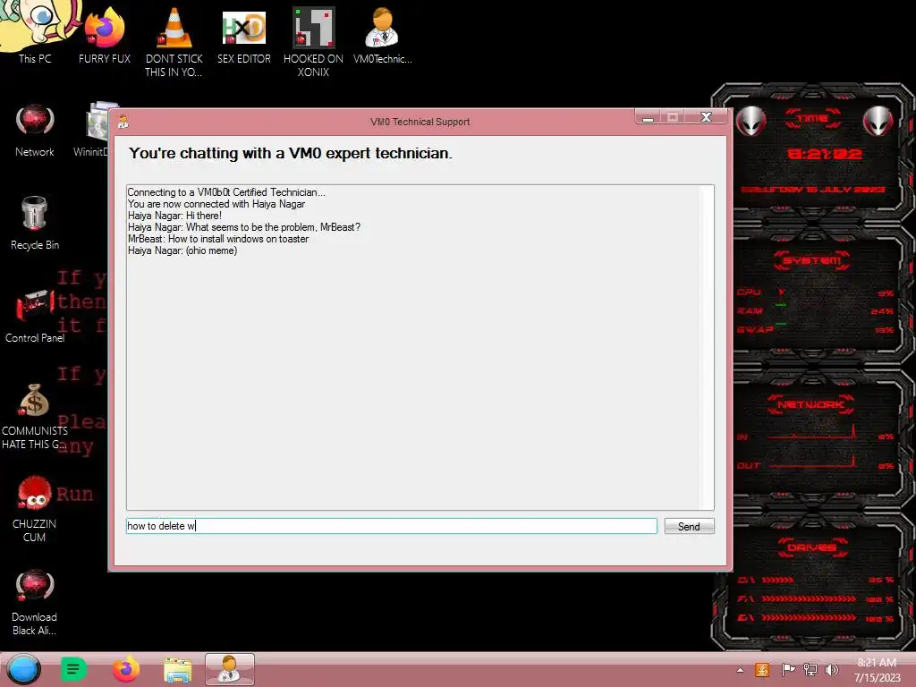Close the VM0 Technical Support window
Image resolution: width=916 pixels, height=687 pixels.
click(x=707, y=117)
